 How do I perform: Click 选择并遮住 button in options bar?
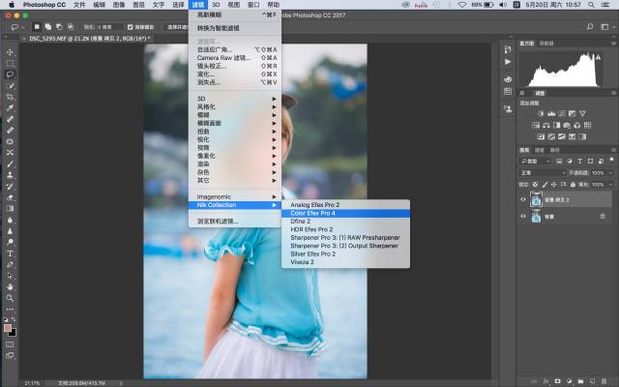[177, 27]
